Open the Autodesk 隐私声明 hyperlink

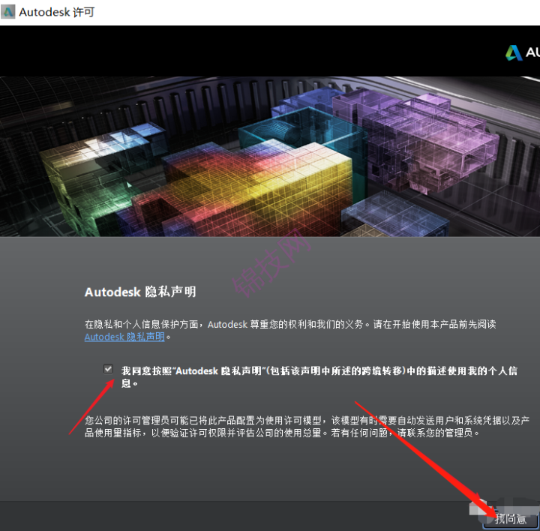124,337
